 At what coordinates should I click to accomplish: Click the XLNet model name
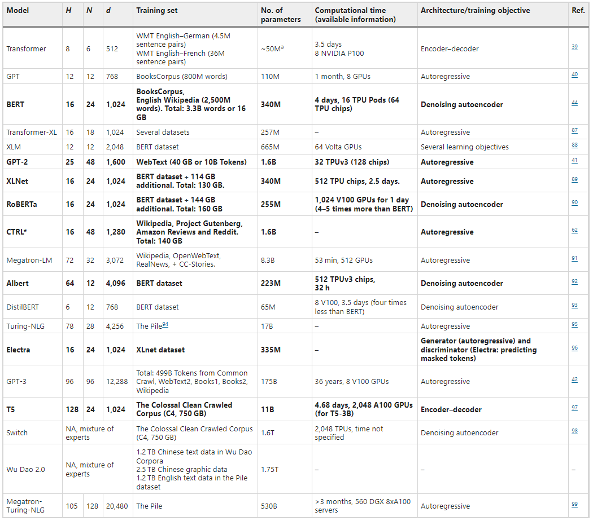(x=18, y=181)
